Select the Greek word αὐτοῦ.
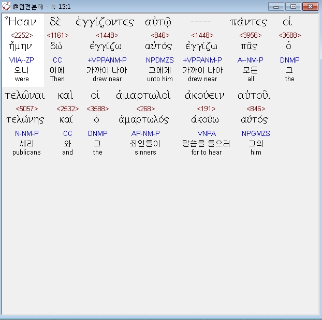 click(254, 96)
